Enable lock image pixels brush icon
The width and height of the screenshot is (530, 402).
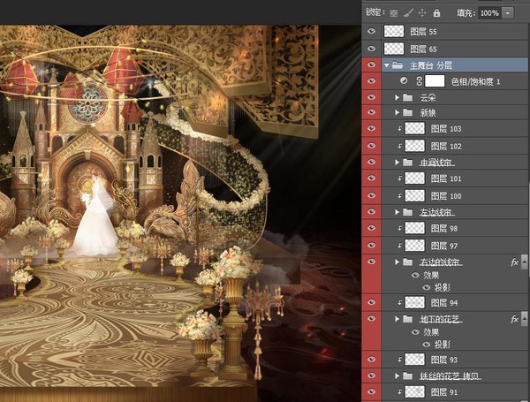408,13
